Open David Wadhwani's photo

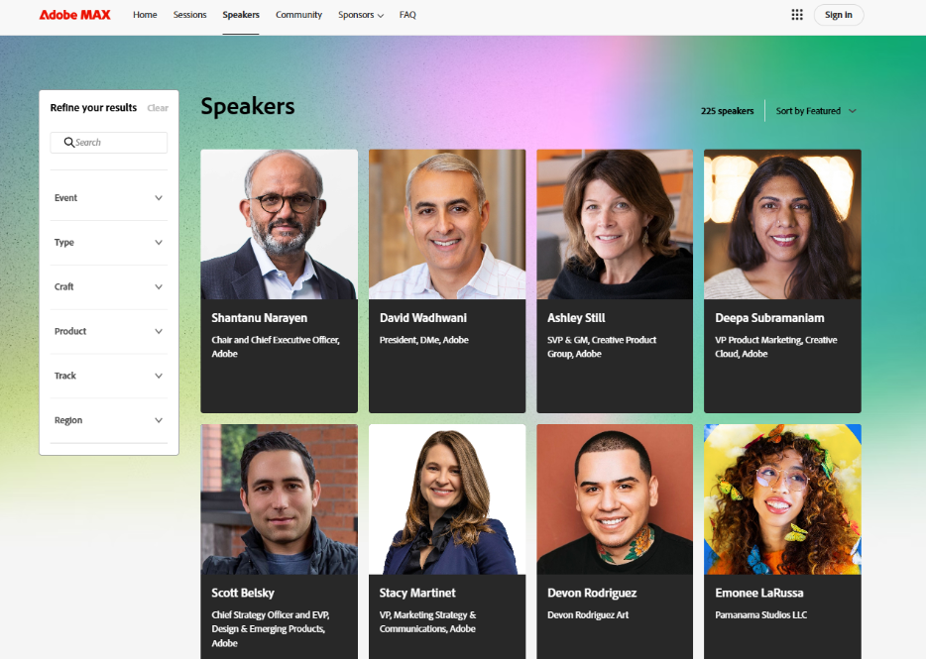pos(447,224)
